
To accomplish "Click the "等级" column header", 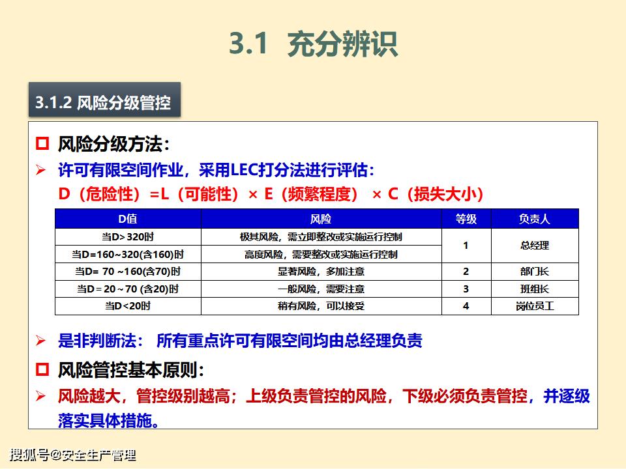I will point(466,219).
